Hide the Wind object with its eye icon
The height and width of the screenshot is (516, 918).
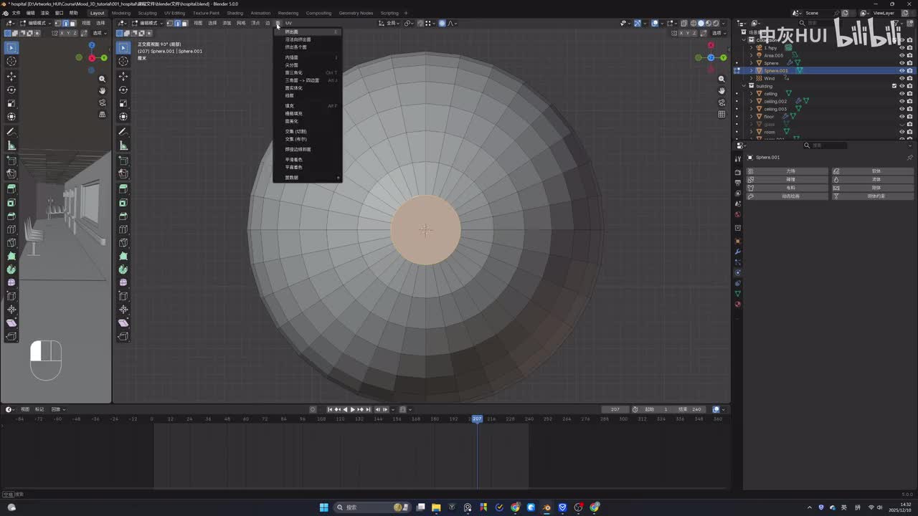(902, 78)
